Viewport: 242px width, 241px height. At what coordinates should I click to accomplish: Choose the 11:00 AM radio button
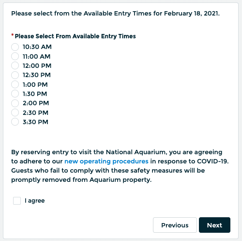pos(15,56)
